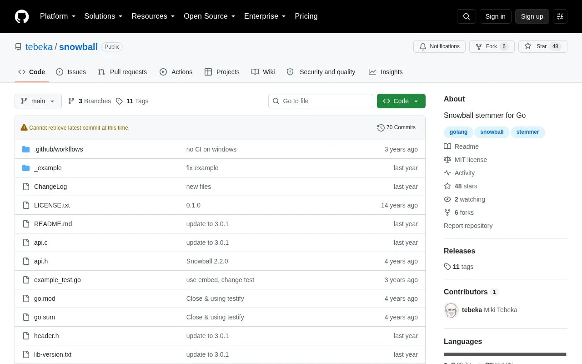The image size is (582, 364).
Task: Open the Security and quality tab
Action: pos(321,72)
